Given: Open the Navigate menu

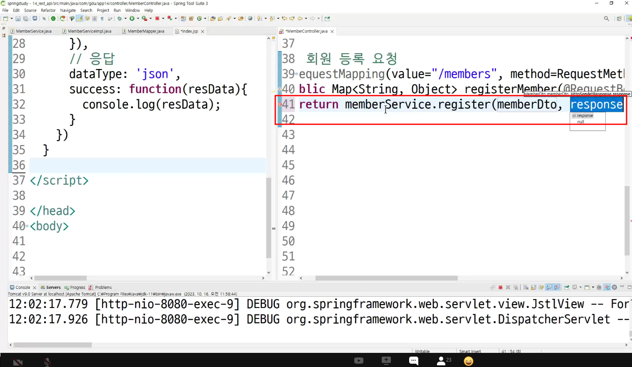Looking at the screenshot, I should click(x=68, y=10).
